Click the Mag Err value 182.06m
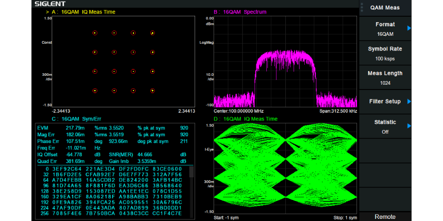The width and height of the screenshot is (443, 221). point(74,135)
